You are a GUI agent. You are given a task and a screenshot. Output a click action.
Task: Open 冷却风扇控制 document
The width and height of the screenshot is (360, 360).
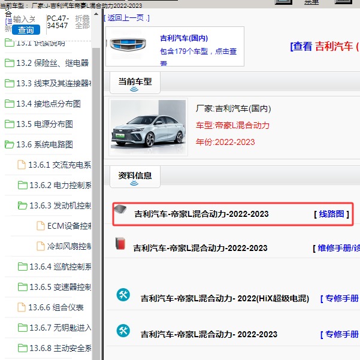point(69,246)
